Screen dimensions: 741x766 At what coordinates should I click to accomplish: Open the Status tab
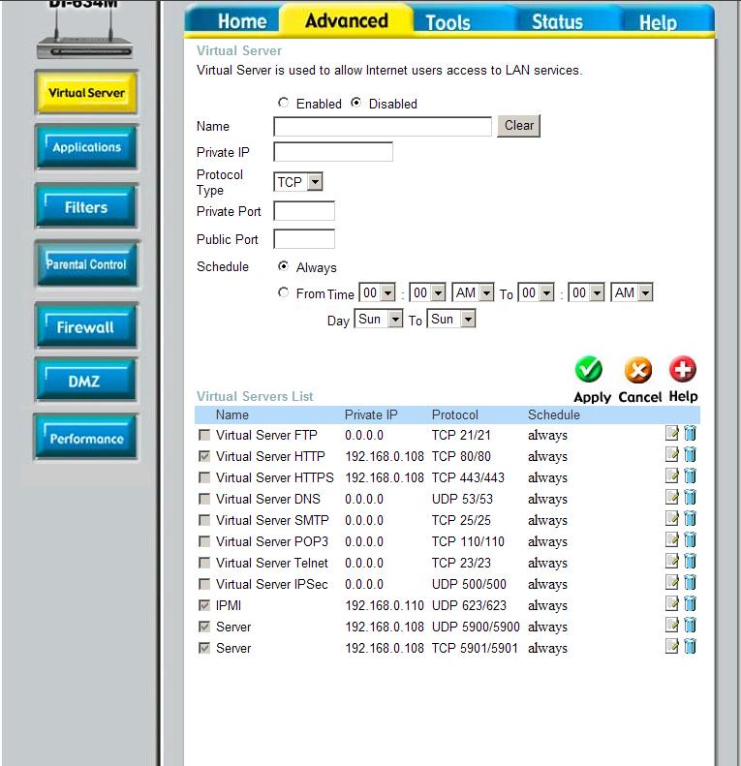[x=557, y=22]
